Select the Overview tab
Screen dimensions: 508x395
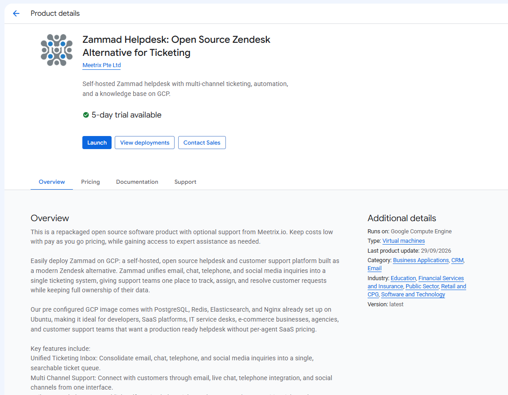coord(52,182)
